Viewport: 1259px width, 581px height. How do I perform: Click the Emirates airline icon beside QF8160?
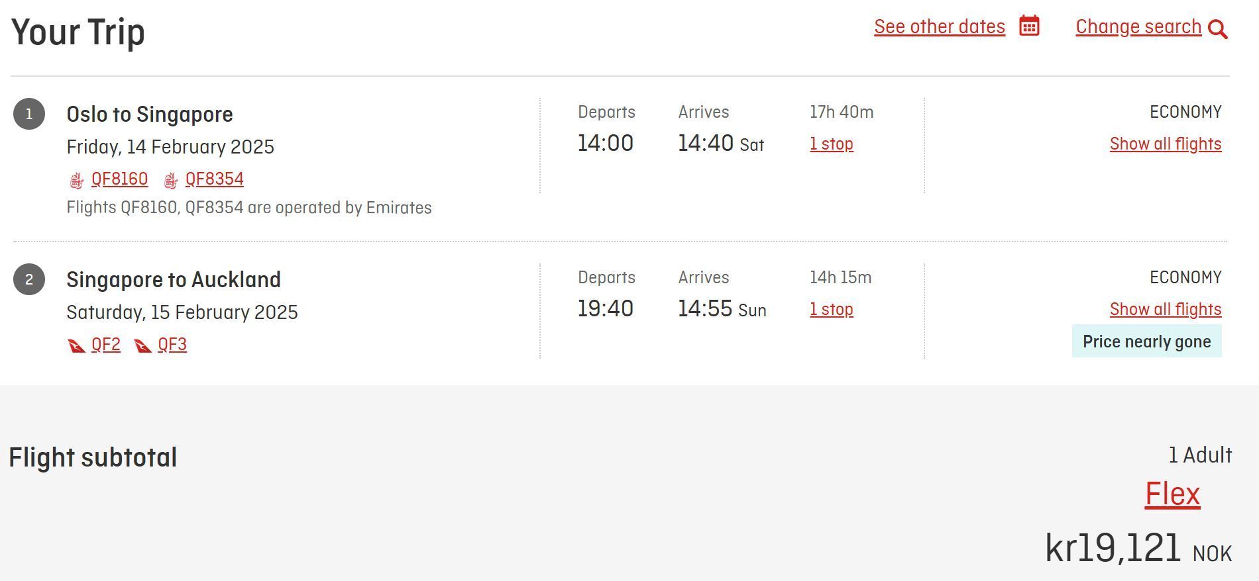point(76,178)
